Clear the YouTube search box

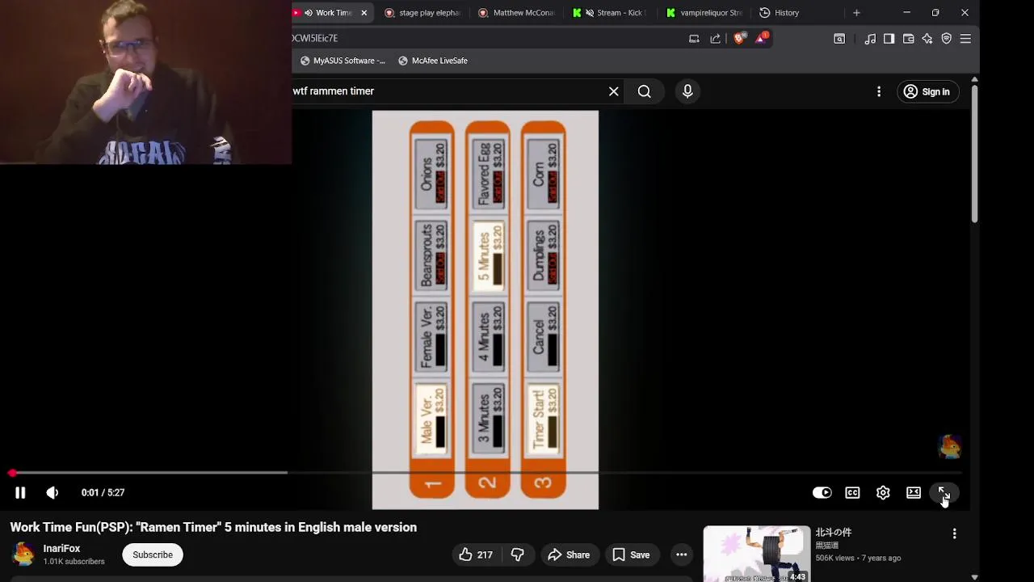click(614, 91)
